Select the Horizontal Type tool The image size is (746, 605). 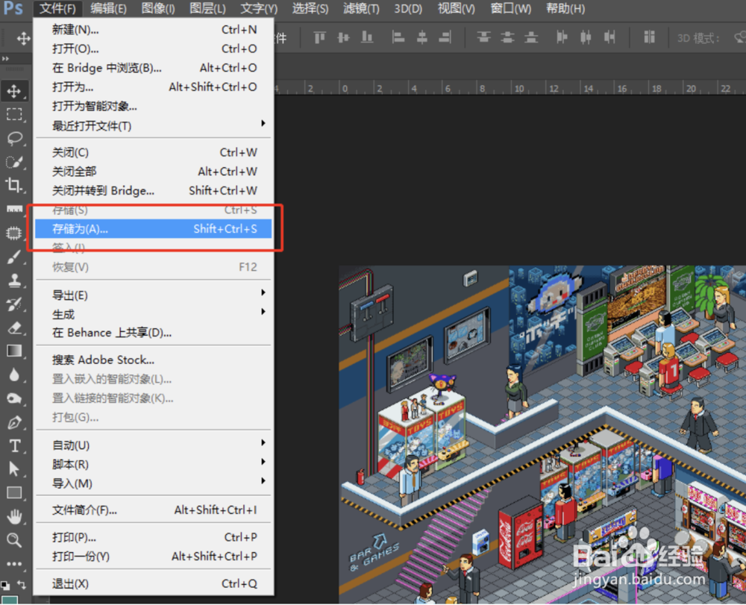(14, 445)
